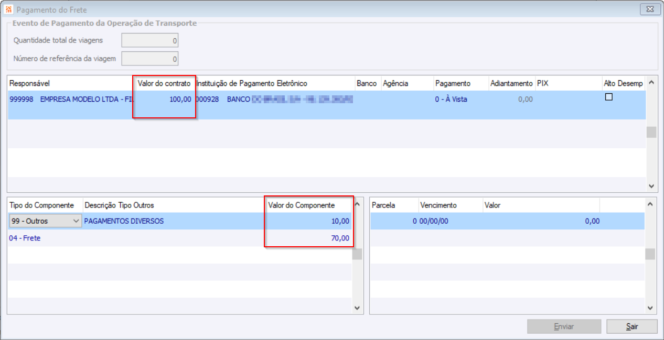Viewport: 664px width, 340px height.
Task: Click the Agência column header
Action: pos(407,83)
